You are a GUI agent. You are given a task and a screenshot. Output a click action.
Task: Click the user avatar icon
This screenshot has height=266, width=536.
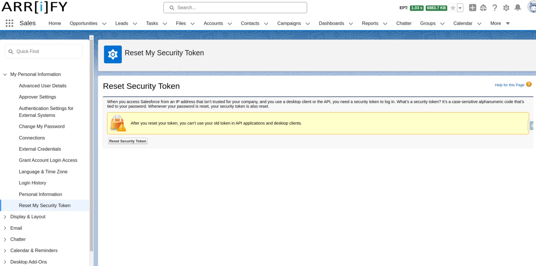tap(532, 7)
